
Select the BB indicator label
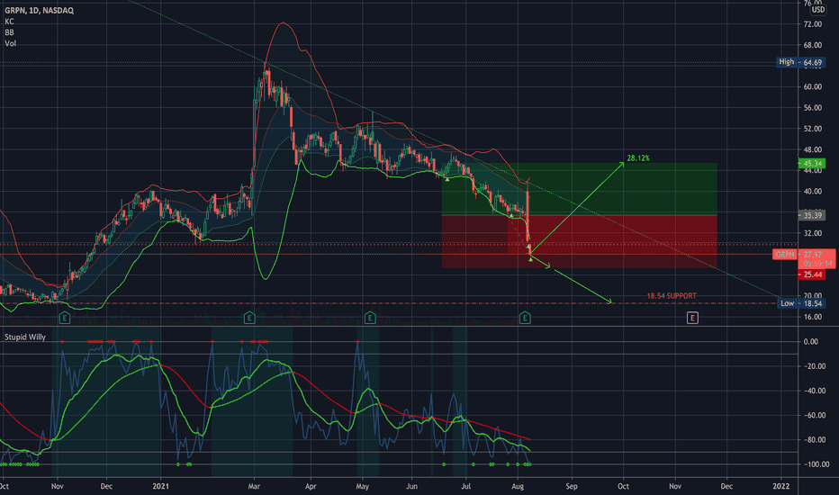(9, 32)
